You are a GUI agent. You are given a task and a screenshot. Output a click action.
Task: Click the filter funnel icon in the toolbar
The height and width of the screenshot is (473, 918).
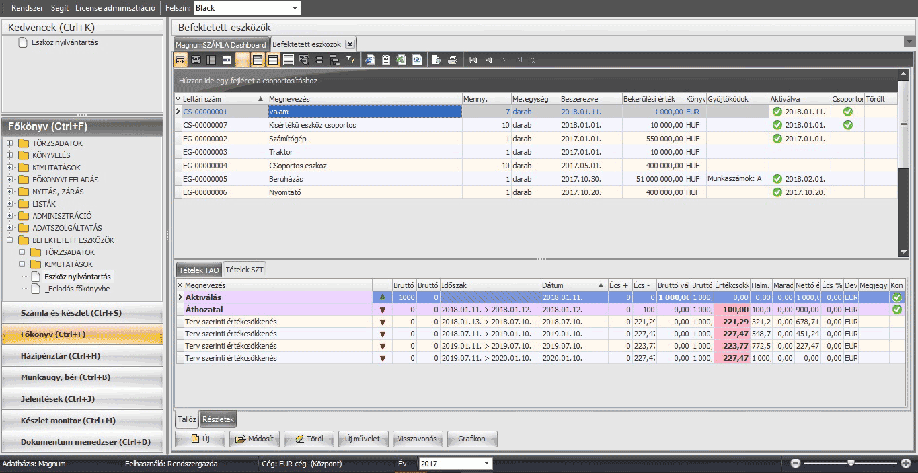(350, 60)
